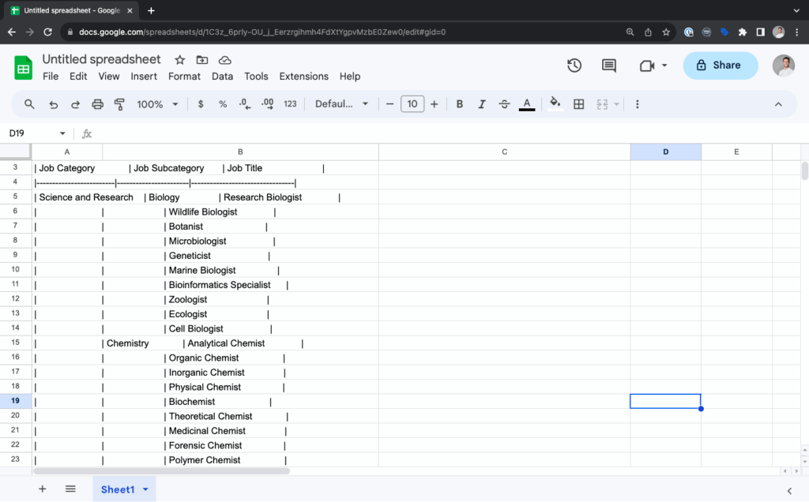Format as currency with dollar button

(x=201, y=104)
